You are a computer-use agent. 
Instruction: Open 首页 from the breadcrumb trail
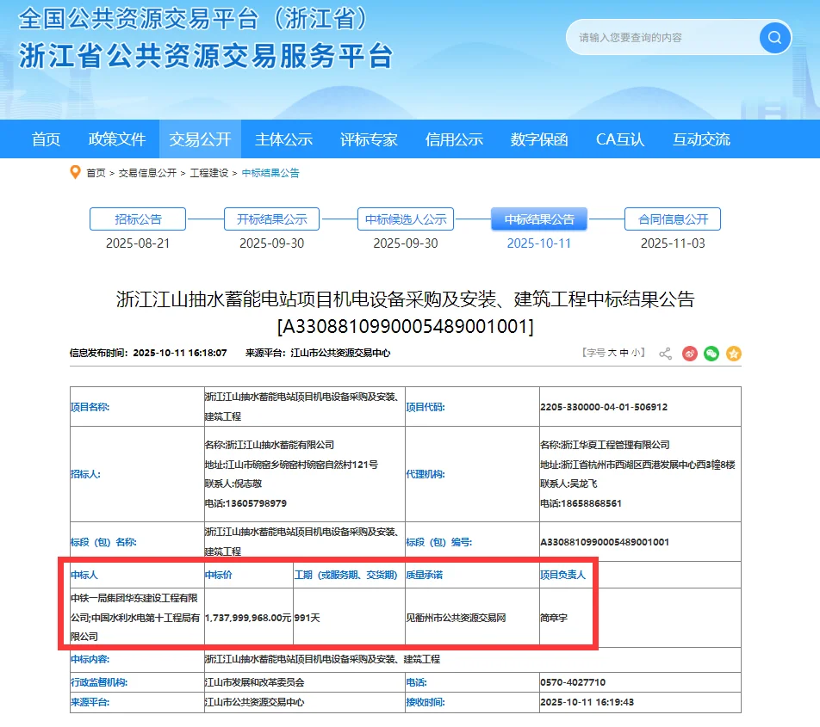94,172
